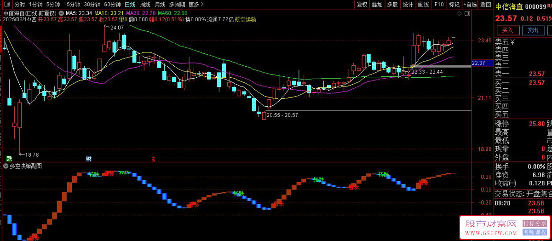Click the 20.55 - 20.57 support label

coord(282,115)
